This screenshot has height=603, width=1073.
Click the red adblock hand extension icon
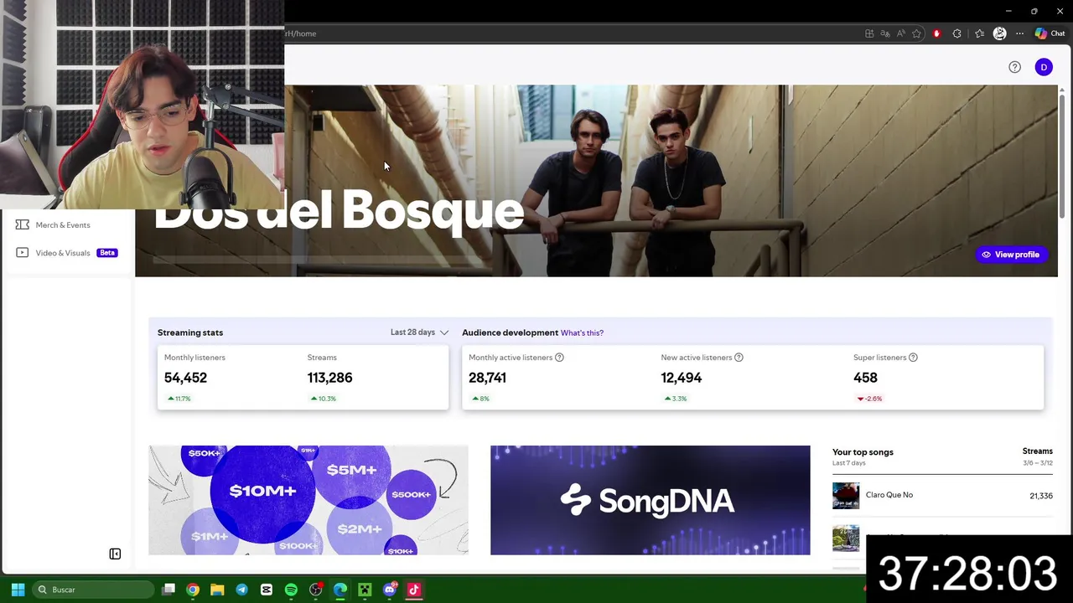click(936, 33)
